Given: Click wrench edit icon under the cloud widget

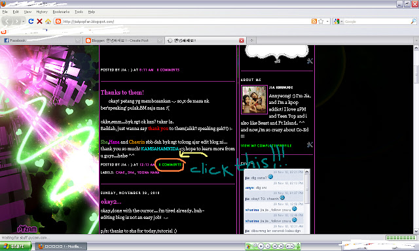Looking at the screenshot, I should 310,61.
